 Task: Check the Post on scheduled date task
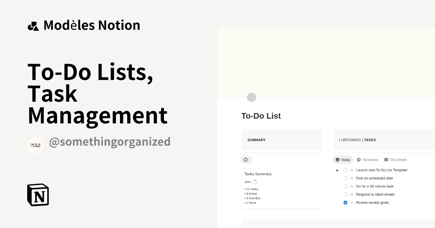345,178
